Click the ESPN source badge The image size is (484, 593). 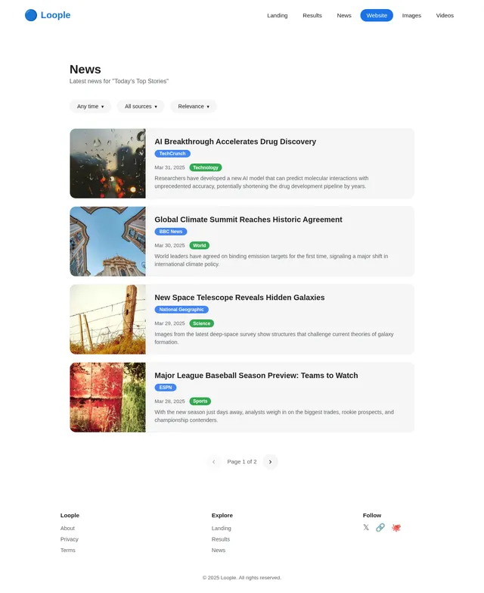tap(166, 387)
